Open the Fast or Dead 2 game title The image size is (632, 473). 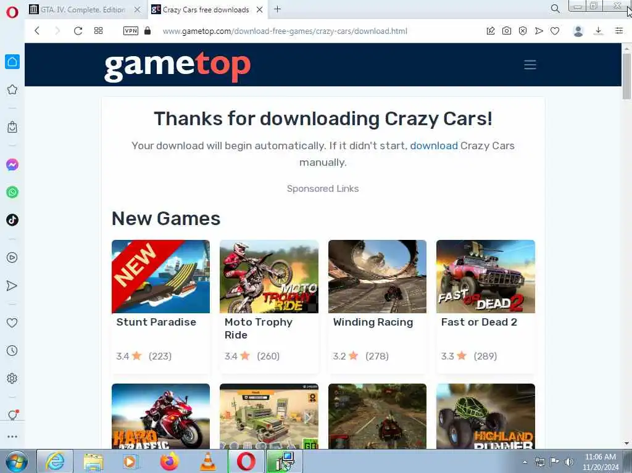click(479, 322)
